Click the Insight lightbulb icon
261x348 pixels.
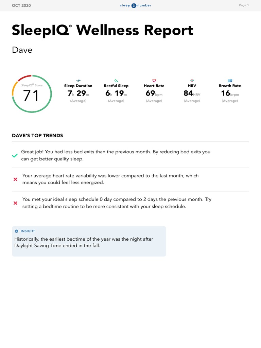16,231
